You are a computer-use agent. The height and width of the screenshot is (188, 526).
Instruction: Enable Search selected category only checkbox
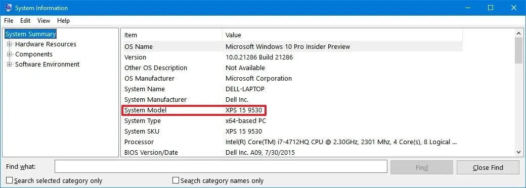pyautogui.click(x=10, y=180)
